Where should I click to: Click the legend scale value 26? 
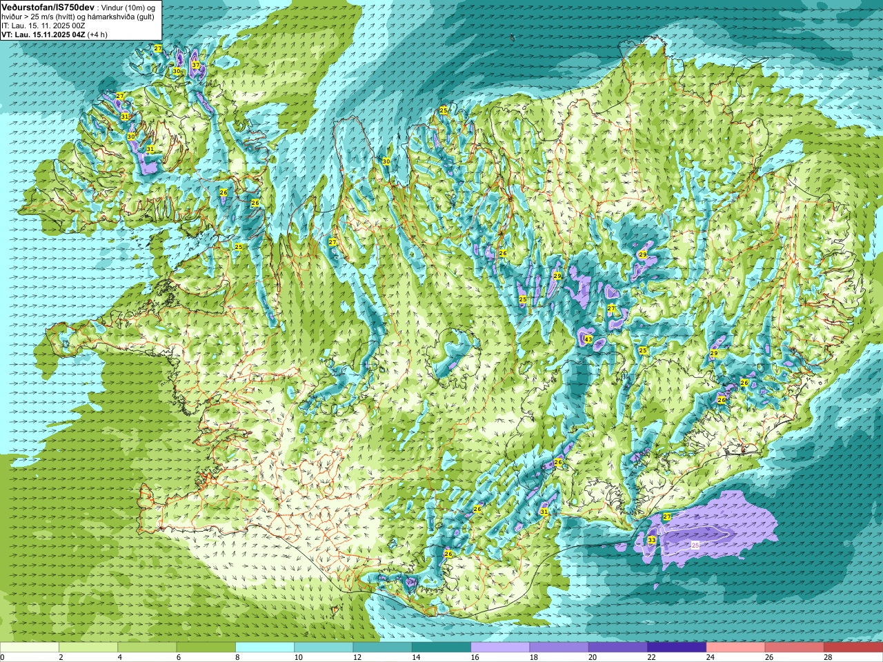click(x=769, y=657)
